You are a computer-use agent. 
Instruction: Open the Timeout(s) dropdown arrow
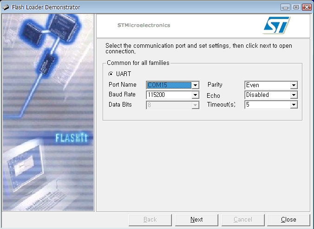(294, 105)
